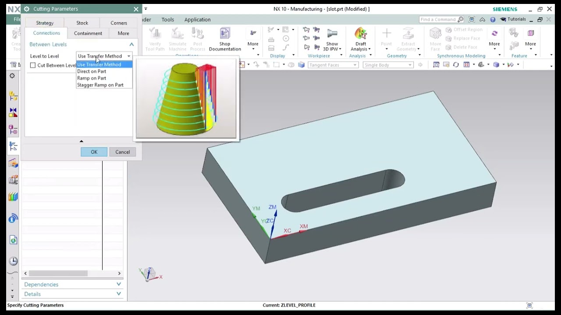Open Assembly Navigator in resource bar
Screen dimensions: 561x315
click(x=13, y=96)
